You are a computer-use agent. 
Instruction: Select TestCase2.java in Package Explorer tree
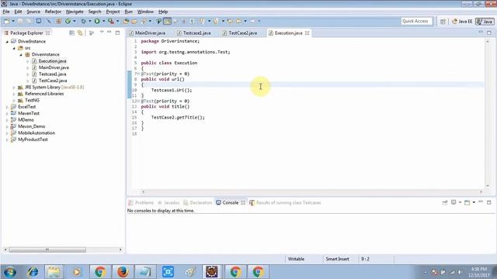coord(53,81)
